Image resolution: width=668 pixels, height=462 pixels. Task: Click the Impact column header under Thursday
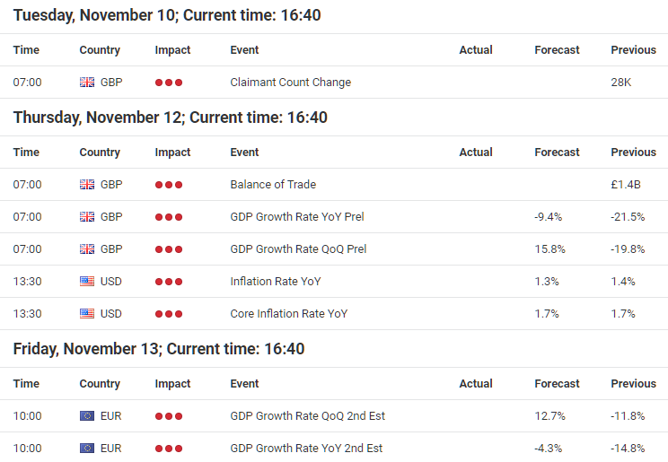pos(172,152)
